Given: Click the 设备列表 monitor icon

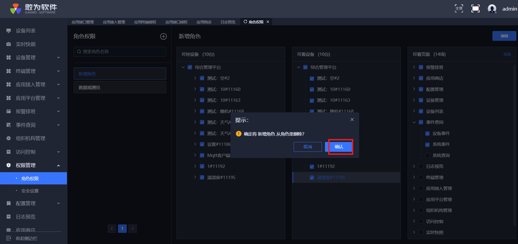Looking at the screenshot, I should pyautogui.click(x=9, y=31).
